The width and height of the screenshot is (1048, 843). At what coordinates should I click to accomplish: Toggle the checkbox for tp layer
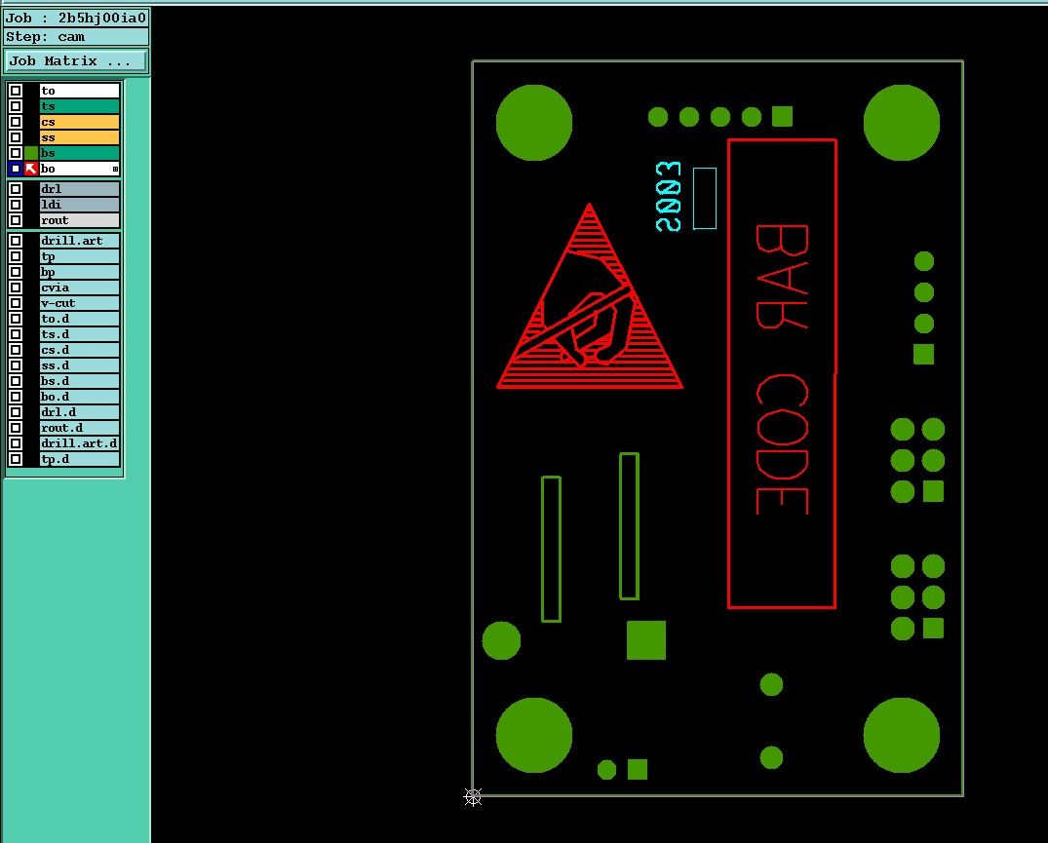pyautogui.click(x=16, y=256)
